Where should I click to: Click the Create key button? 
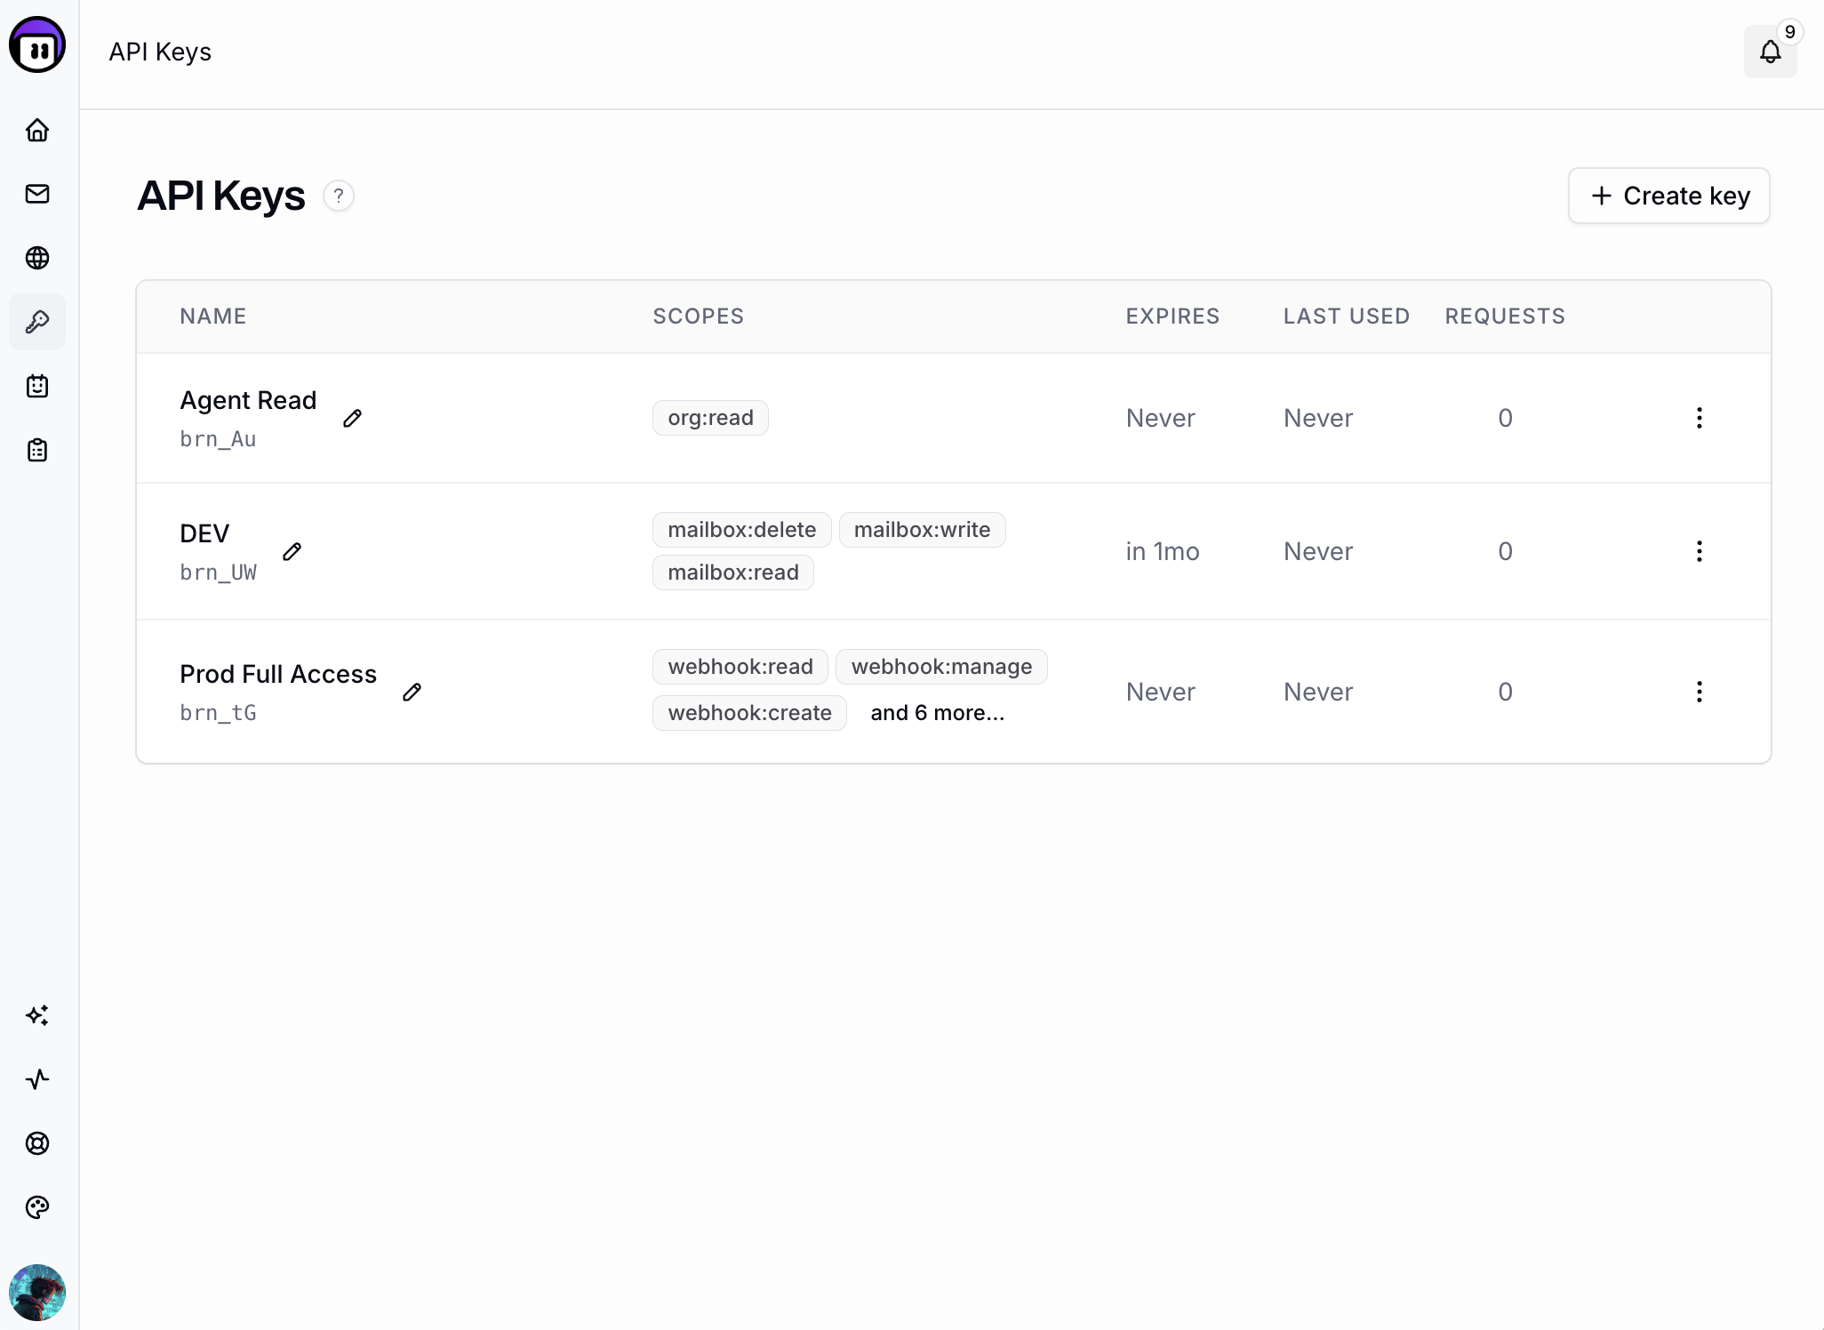coord(1669,196)
